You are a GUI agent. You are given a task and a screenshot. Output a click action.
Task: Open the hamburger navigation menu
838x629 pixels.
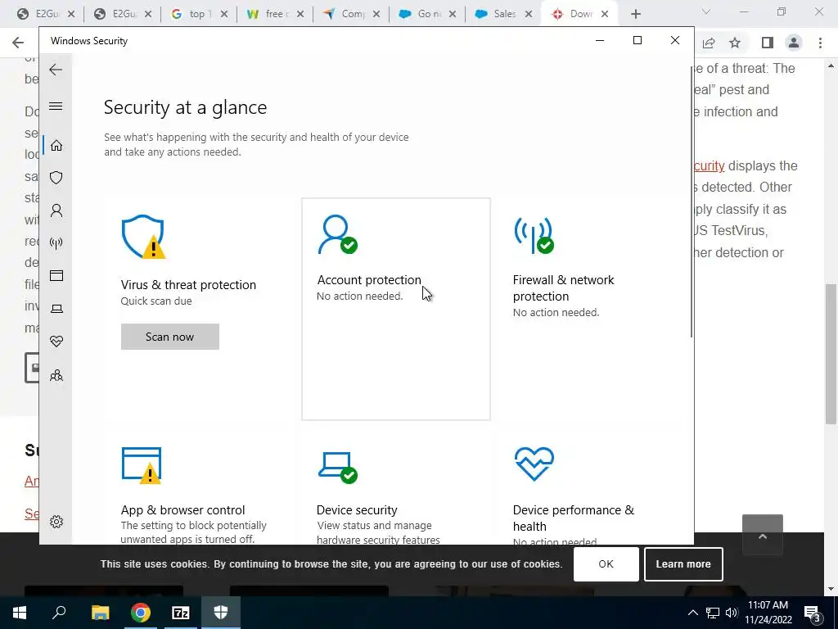(56, 106)
